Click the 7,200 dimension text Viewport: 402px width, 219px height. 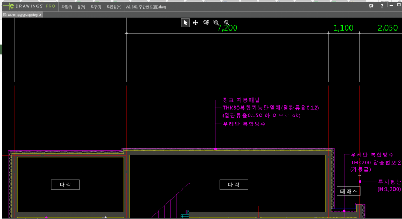tap(227, 28)
